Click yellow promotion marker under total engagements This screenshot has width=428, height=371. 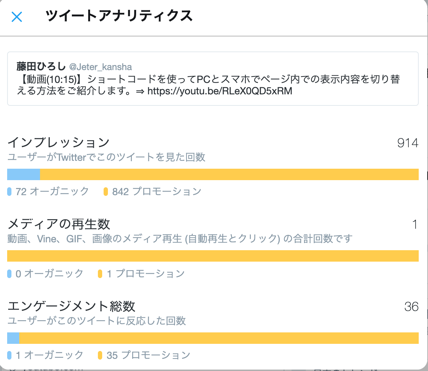pos(100,355)
